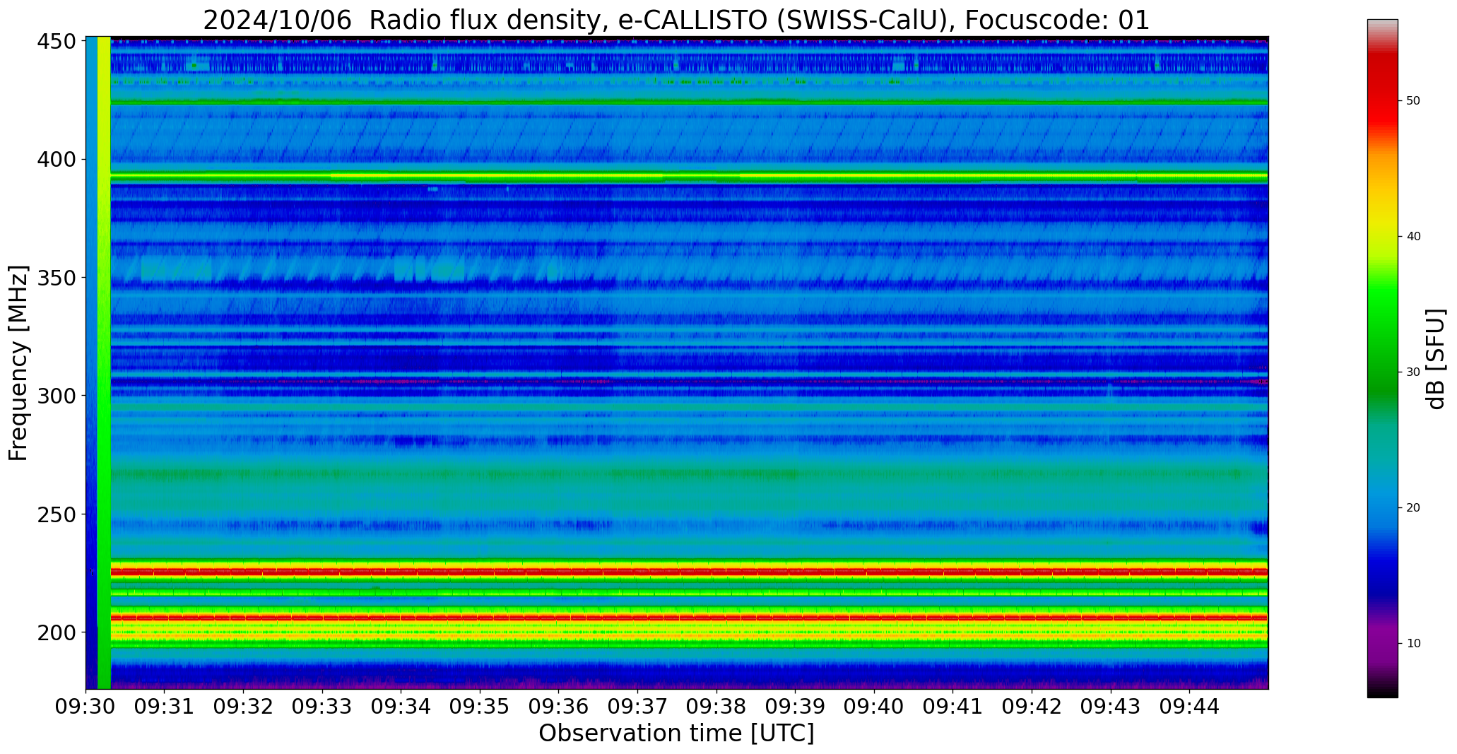1457x754 pixels.
Task: Click the 09:33 time tick label
Action: click(x=322, y=706)
